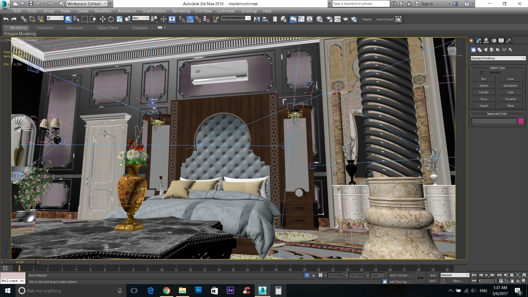Select the Select and Move tool
This screenshot has height=297, width=528.
(x=103, y=19)
